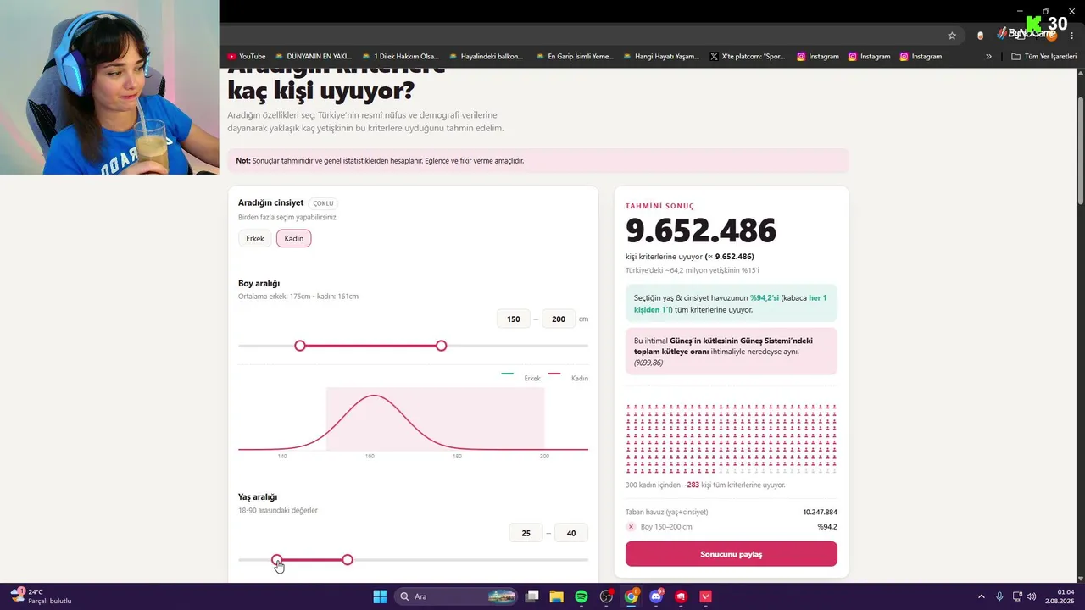Click the minimum handle of the Yaş aralığı slider
The width and height of the screenshot is (1085, 610).
(277, 560)
